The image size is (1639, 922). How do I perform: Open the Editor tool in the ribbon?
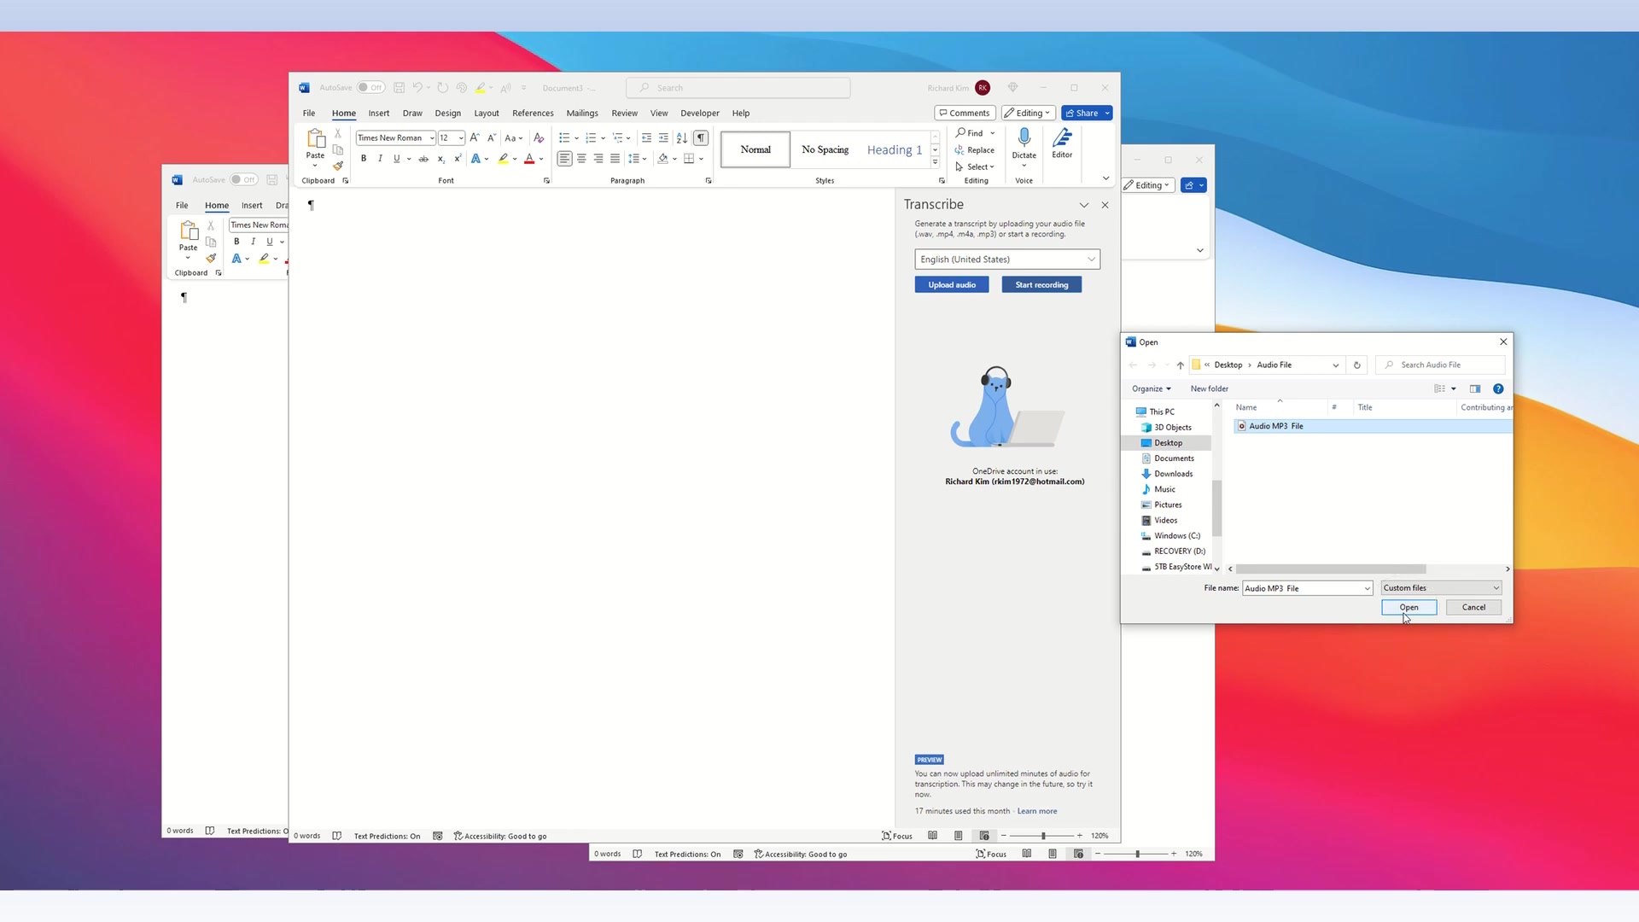click(x=1062, y=143)
